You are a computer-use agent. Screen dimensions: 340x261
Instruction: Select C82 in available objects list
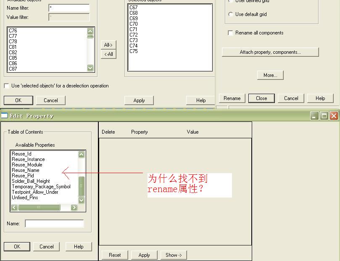(13, 53)
